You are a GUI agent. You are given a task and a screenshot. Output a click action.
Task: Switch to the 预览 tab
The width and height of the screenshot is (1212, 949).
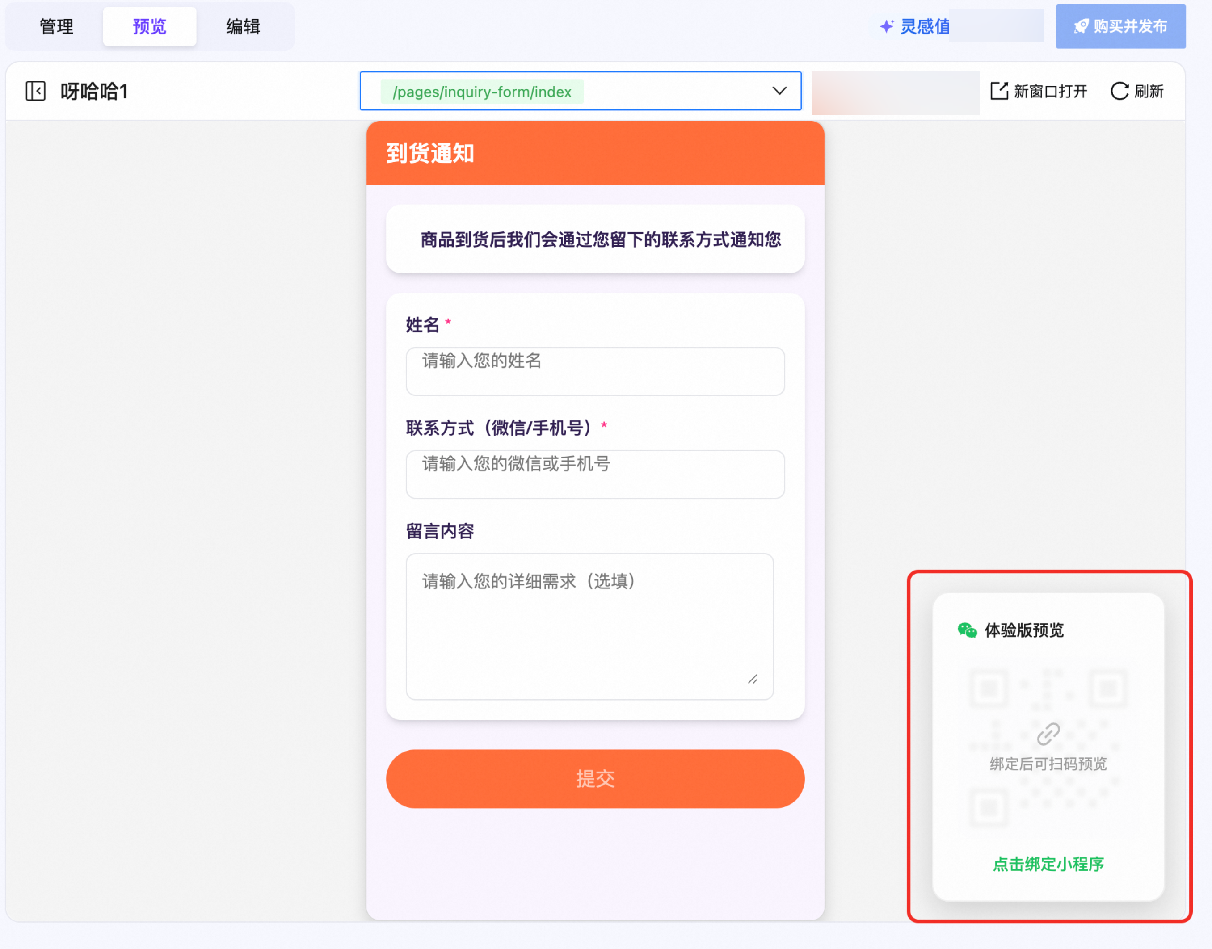point(149,26)
